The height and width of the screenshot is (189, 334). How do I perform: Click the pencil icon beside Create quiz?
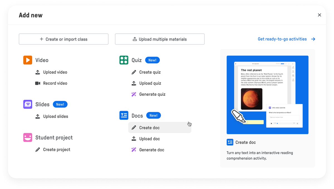[x=134, y=72]
